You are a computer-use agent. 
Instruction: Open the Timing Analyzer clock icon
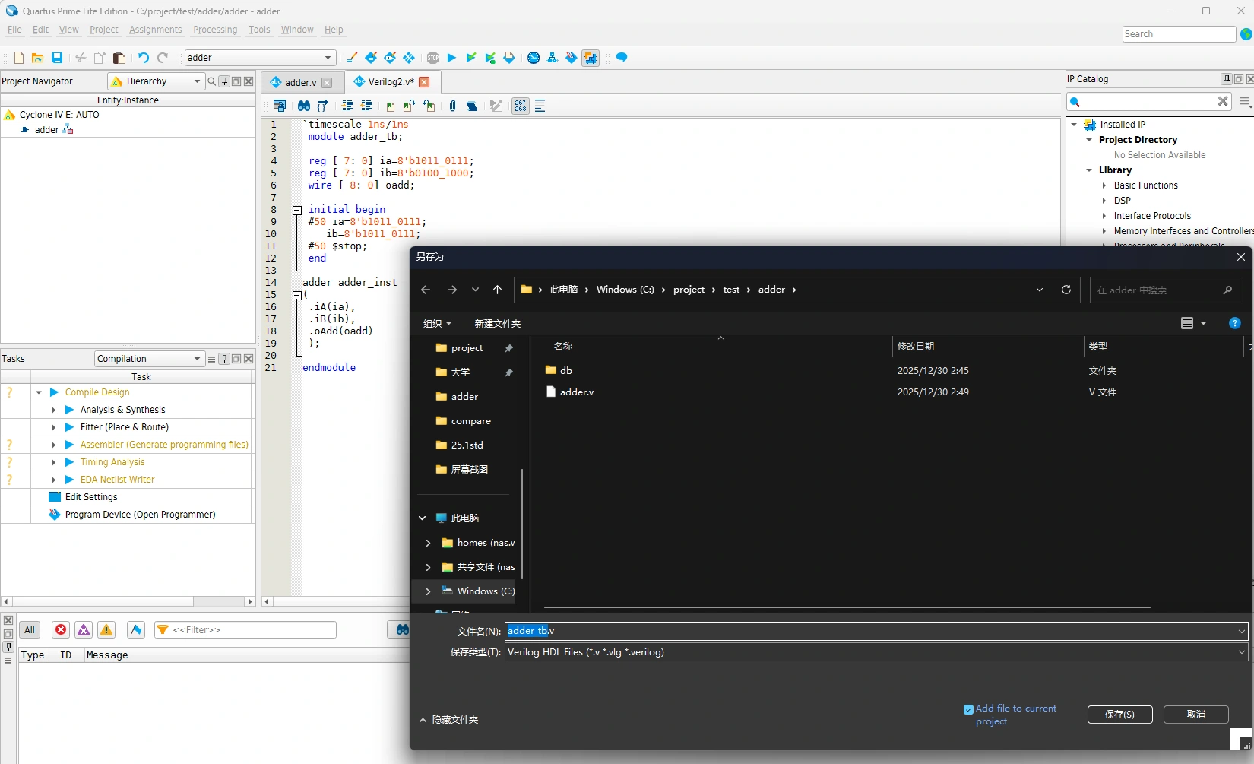tap(534, 58)
